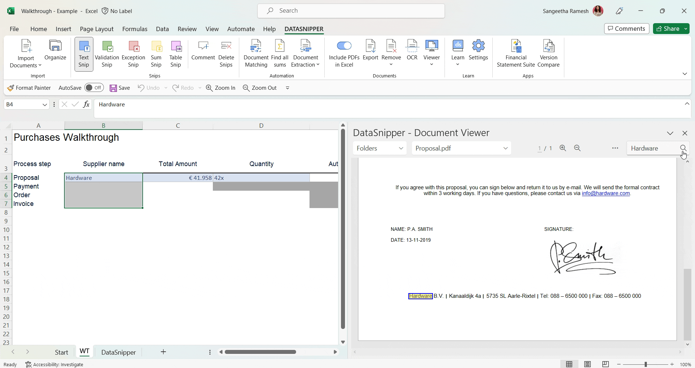Open the info@hardware.com email link

[606, 194]
